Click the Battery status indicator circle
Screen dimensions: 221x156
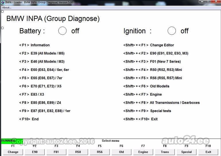pos(63,31)
